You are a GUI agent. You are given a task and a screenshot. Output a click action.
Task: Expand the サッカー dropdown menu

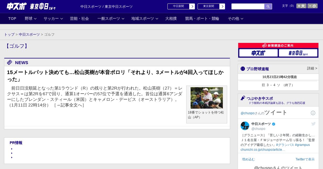(x=53, y=19)
